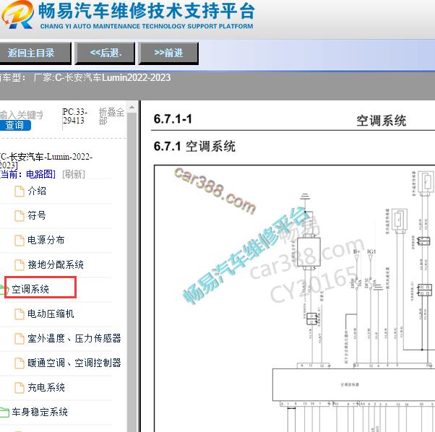Click document icon beside 室外温度、压力传感器

tap(19, 338)
